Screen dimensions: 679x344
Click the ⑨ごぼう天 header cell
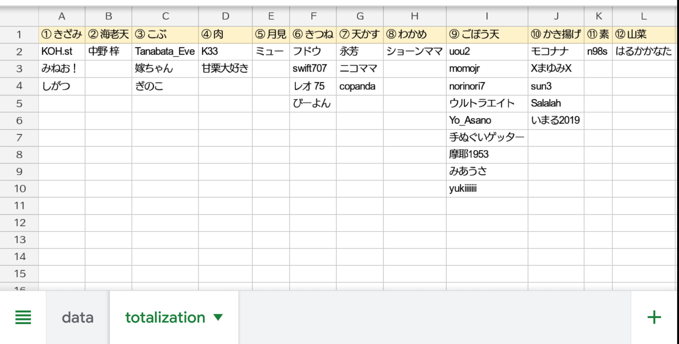pyautogui.click(x=487, y=34)
